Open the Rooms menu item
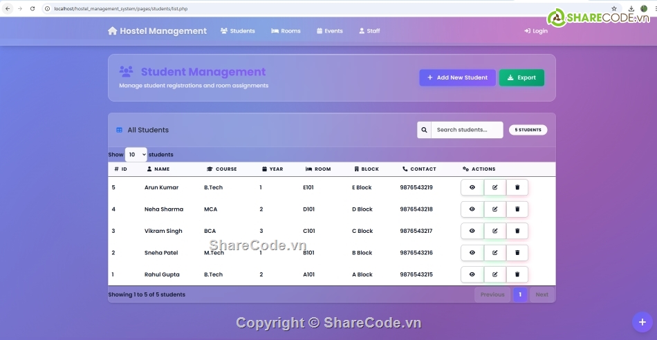The image size is (657, 340). tap(286, 31)
